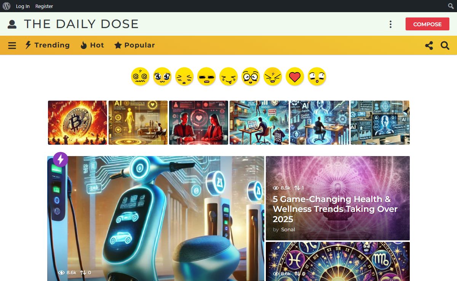Screen dimensions: 457x281
Task: Select the red heart reaction emoji
Action: (295, 77)
